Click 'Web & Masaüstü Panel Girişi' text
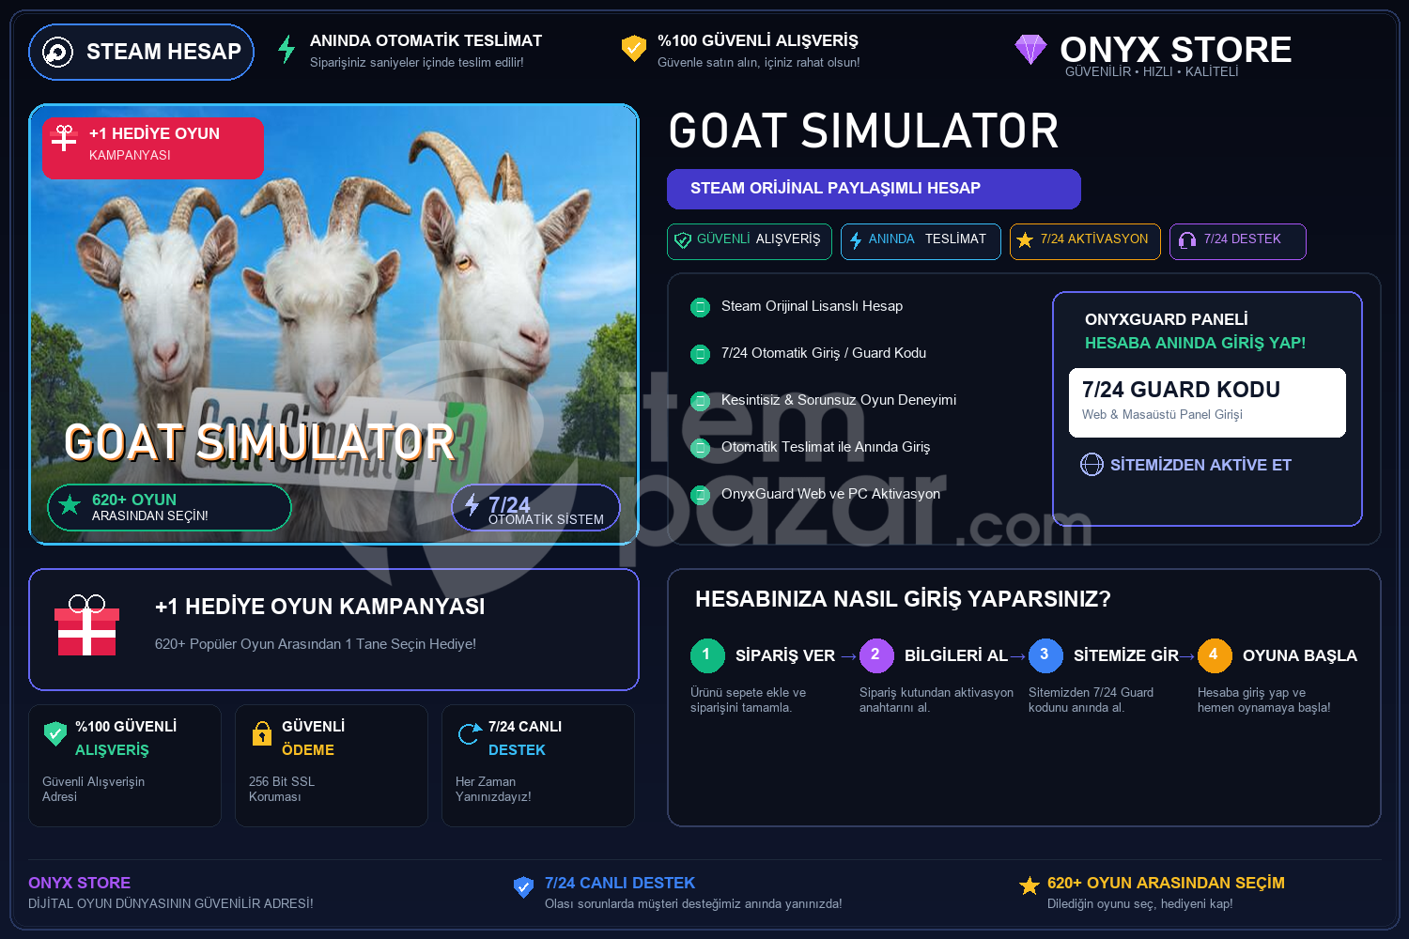This screenshot has width=1409, height=939. [1162, 414]
